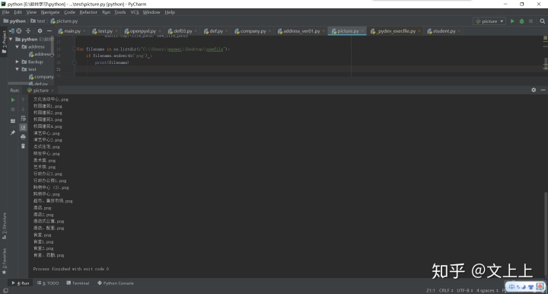
Task: Select company file in project tree
Action: (x=41, y=77)
